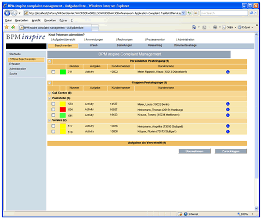Click the Rechnungen link
The height and width of the screenshot is (219, 262).
point(125,39)
